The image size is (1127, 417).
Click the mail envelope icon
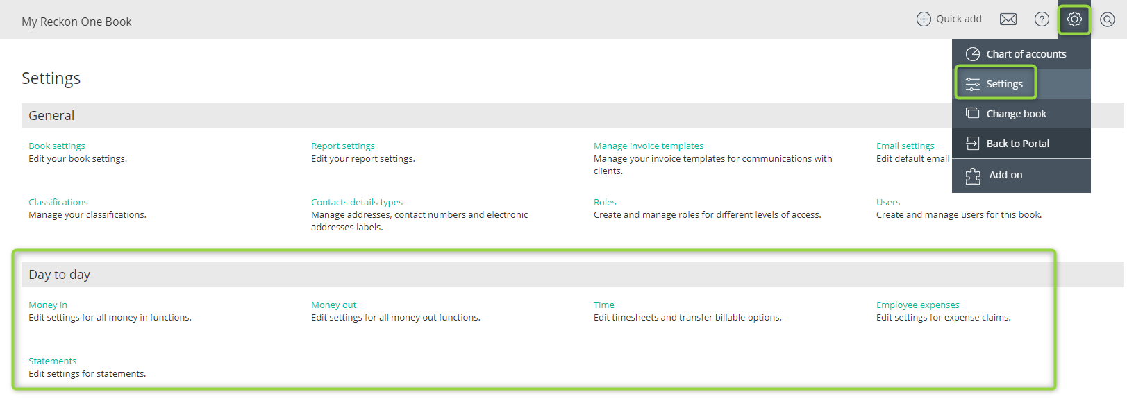(x=1008, y=19)
